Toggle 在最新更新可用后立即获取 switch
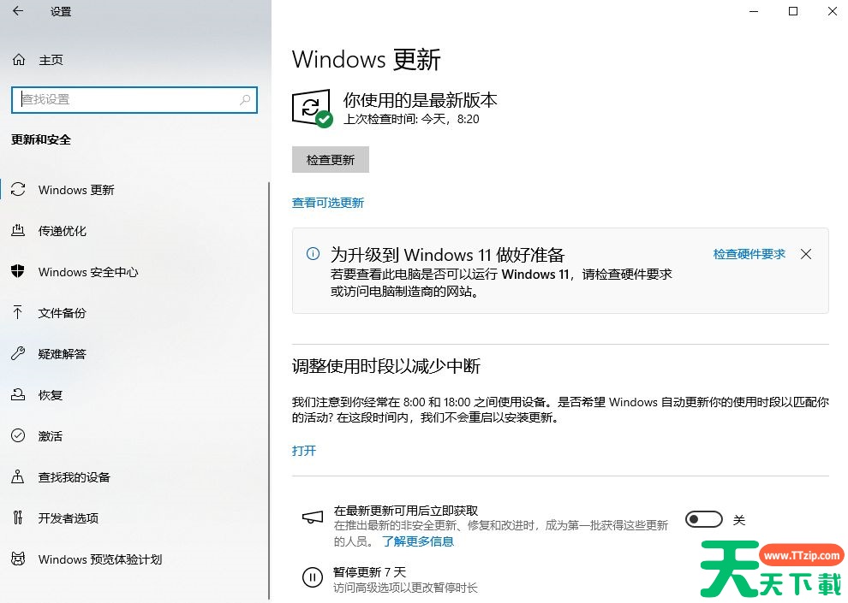Viewport: 848px width, 603px height. 703,520
